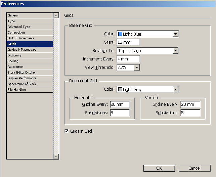The image size is (216, 177).
Task: Select Units & Increments category
Action: [30, 38]
